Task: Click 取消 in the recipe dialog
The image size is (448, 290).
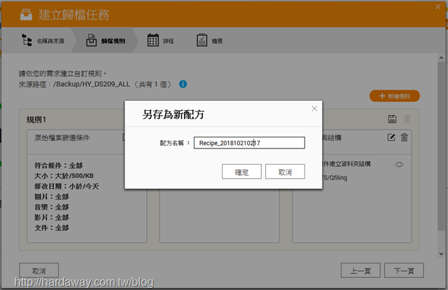Action: point(285,172)
